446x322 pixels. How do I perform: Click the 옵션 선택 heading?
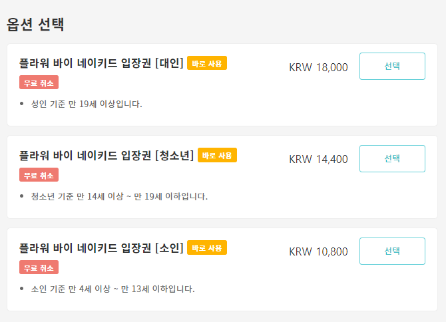point(35,25)
